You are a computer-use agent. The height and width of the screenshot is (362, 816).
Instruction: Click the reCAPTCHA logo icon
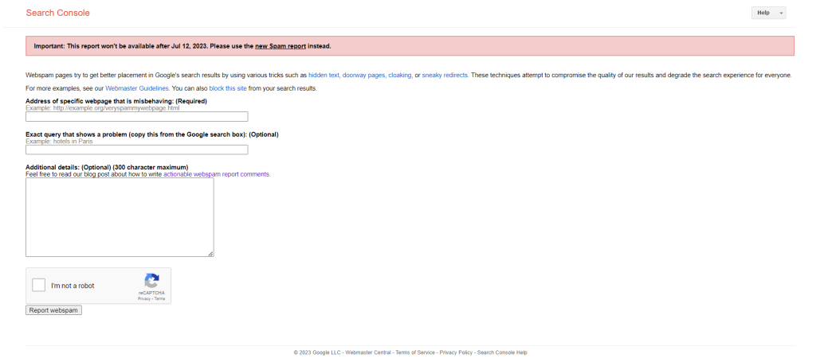point(151,281)
